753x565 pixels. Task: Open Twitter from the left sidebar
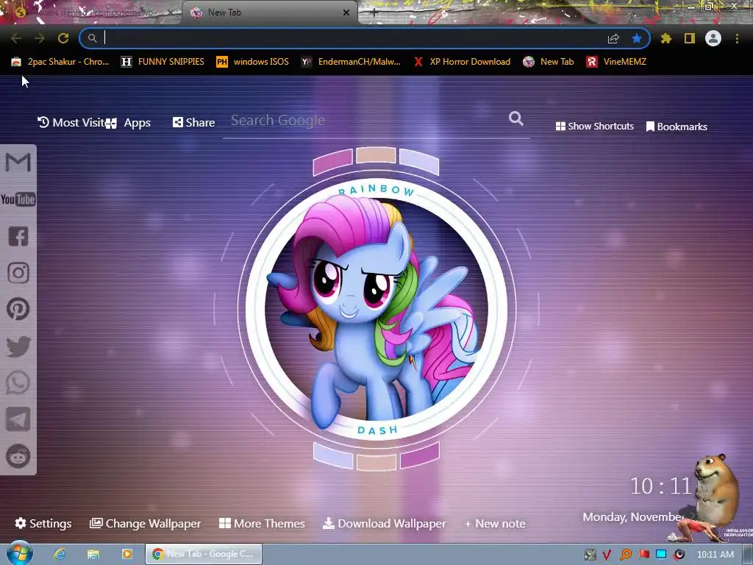point(18,346)
